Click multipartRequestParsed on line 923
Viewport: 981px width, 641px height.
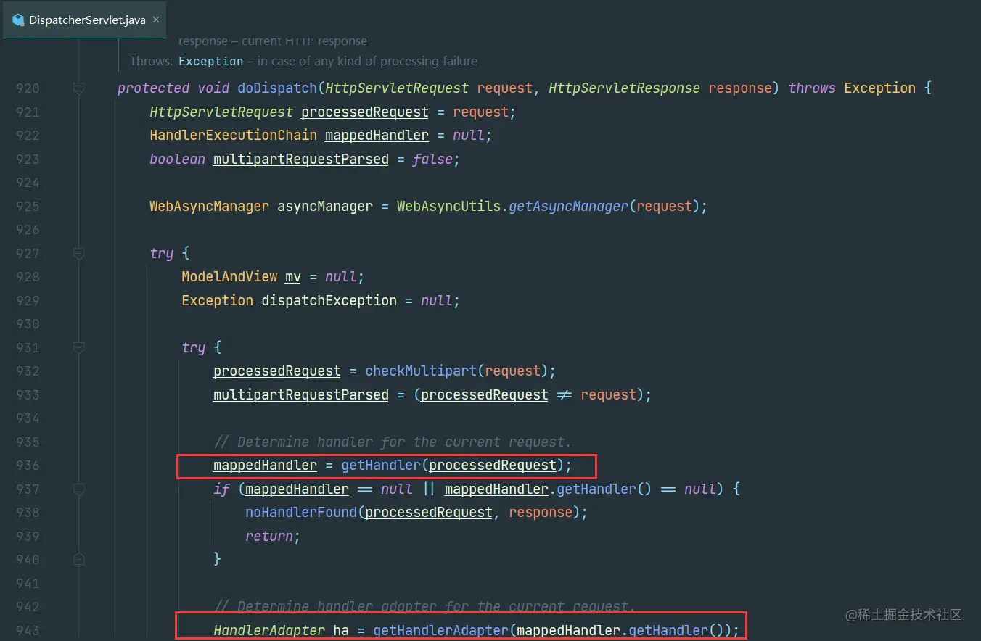(301, 160)
